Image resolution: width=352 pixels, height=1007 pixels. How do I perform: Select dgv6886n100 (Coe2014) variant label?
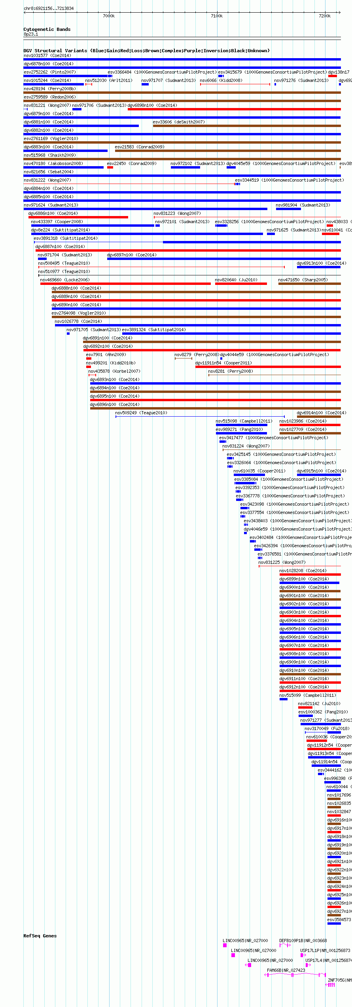(53, 213)
